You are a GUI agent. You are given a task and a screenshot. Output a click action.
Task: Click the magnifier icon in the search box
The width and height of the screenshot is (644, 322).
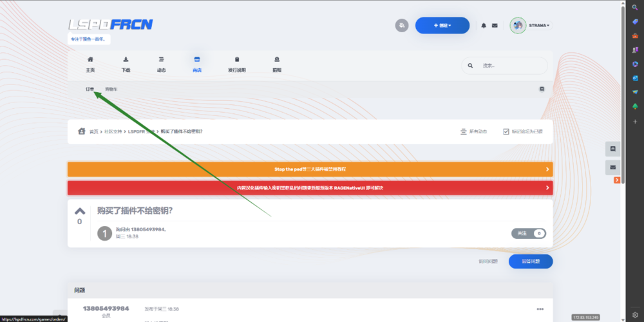pyautogui.click(x=470, y=65)
